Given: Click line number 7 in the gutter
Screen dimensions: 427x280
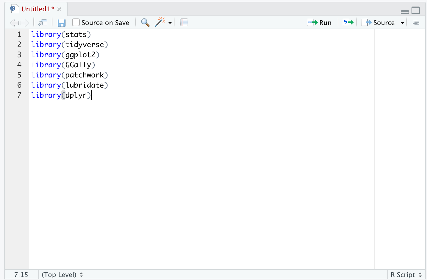Looking at the screenshot, I should pyautogui.click(x=19, y=95).
